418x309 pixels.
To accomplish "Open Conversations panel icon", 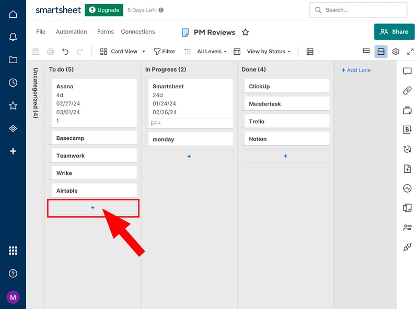I will pos(407,71).
